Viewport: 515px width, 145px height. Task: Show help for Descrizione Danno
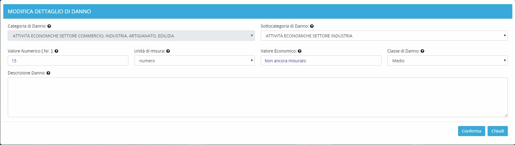[x=48, y=73]
